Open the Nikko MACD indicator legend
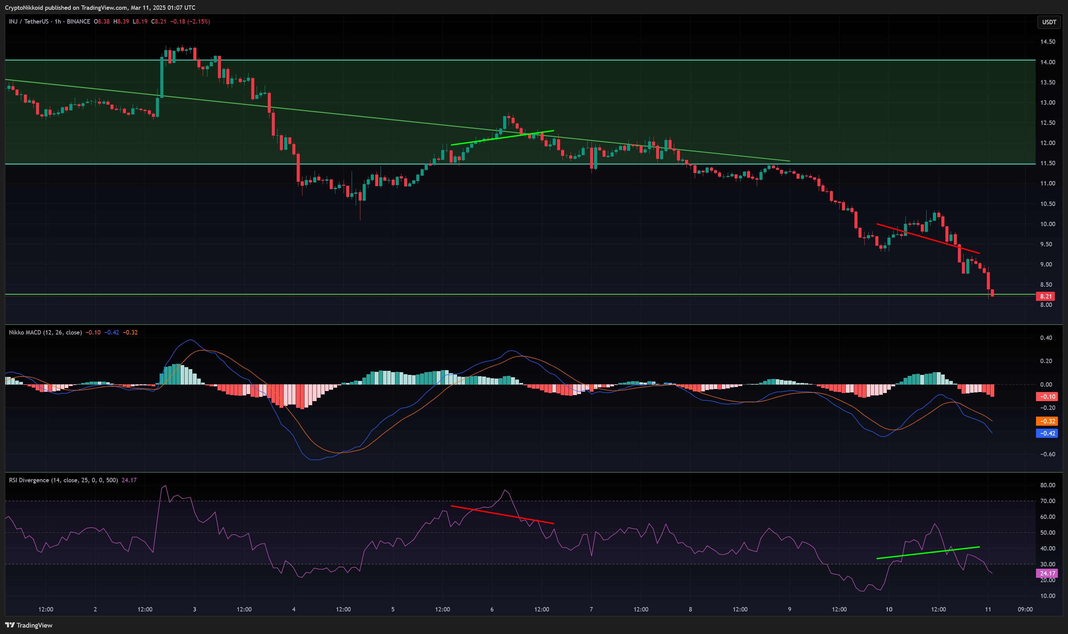The width and height of the screenshot is (1068, 634). coord(45,332)
